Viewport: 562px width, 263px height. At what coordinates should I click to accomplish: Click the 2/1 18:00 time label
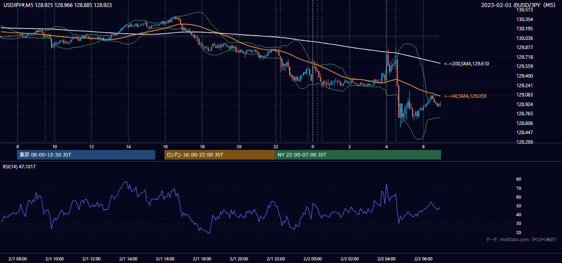pos(202,259)
